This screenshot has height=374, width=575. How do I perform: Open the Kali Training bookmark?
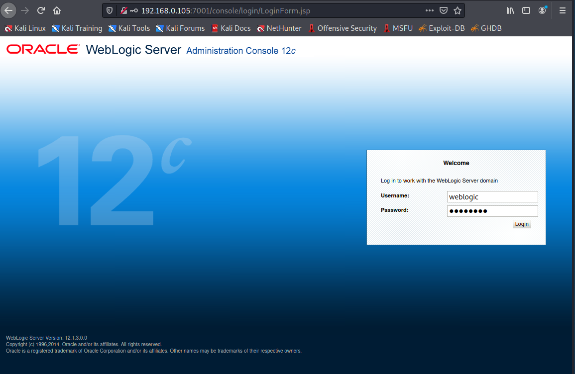(77, 28)
